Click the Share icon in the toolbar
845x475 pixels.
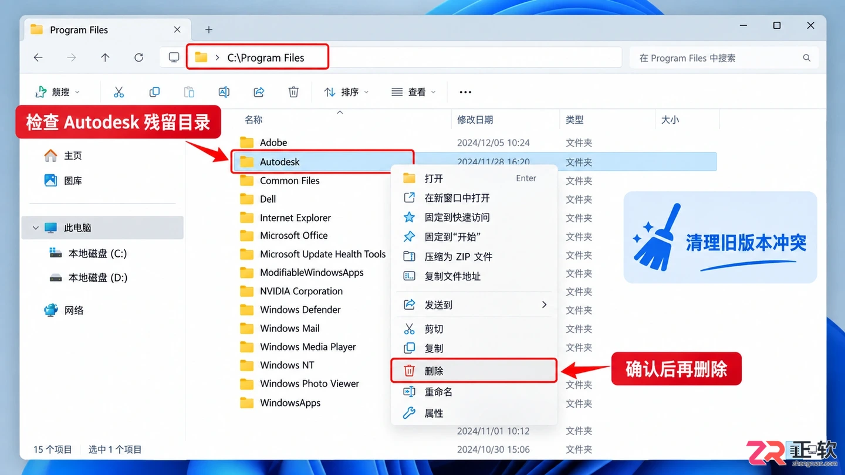click(259, 92)
